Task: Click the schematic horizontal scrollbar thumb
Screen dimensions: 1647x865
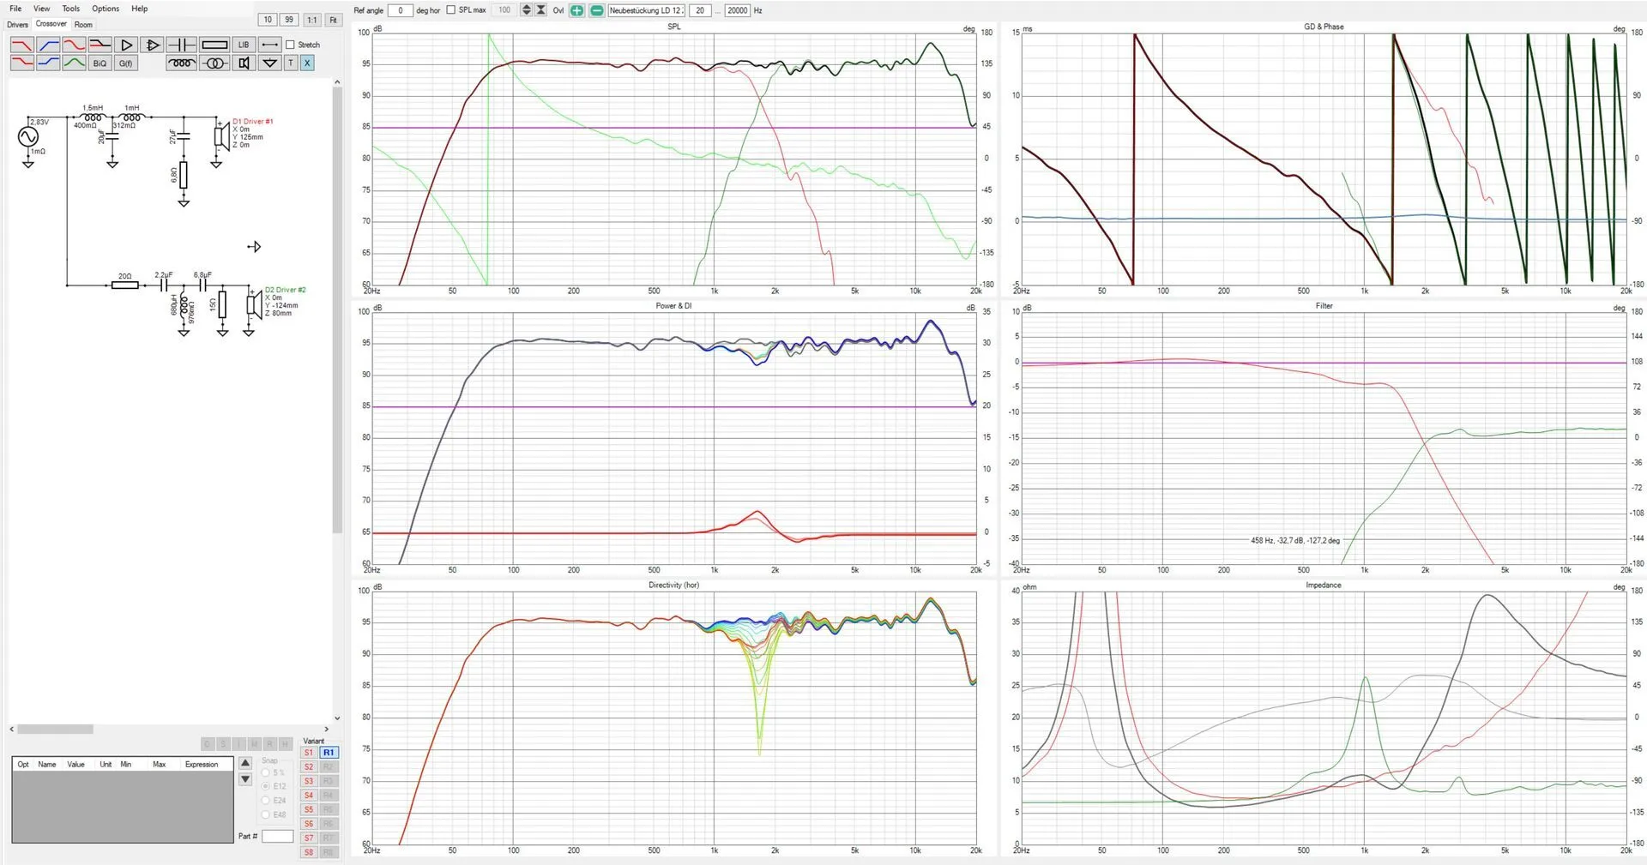Action: click(55, 730)
